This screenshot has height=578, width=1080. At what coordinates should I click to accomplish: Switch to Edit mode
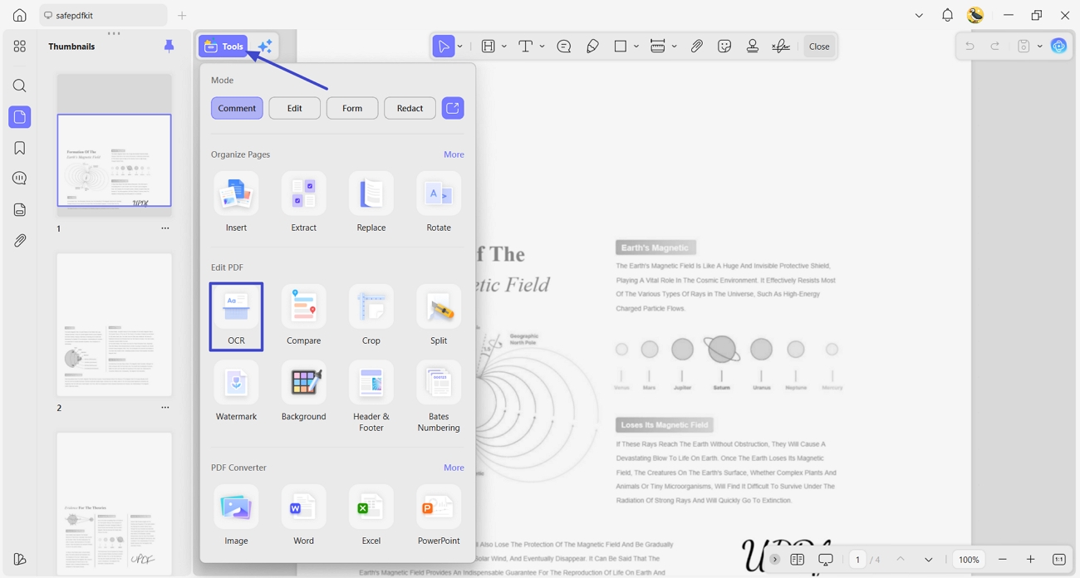tap(295, 108)
